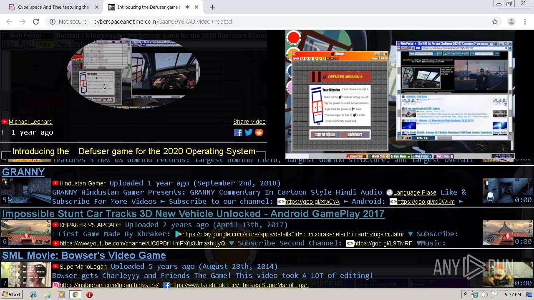The width and height of the screenshot is (534, 300).
Task: Show hidden system tray icons
Action: (465, 295)
